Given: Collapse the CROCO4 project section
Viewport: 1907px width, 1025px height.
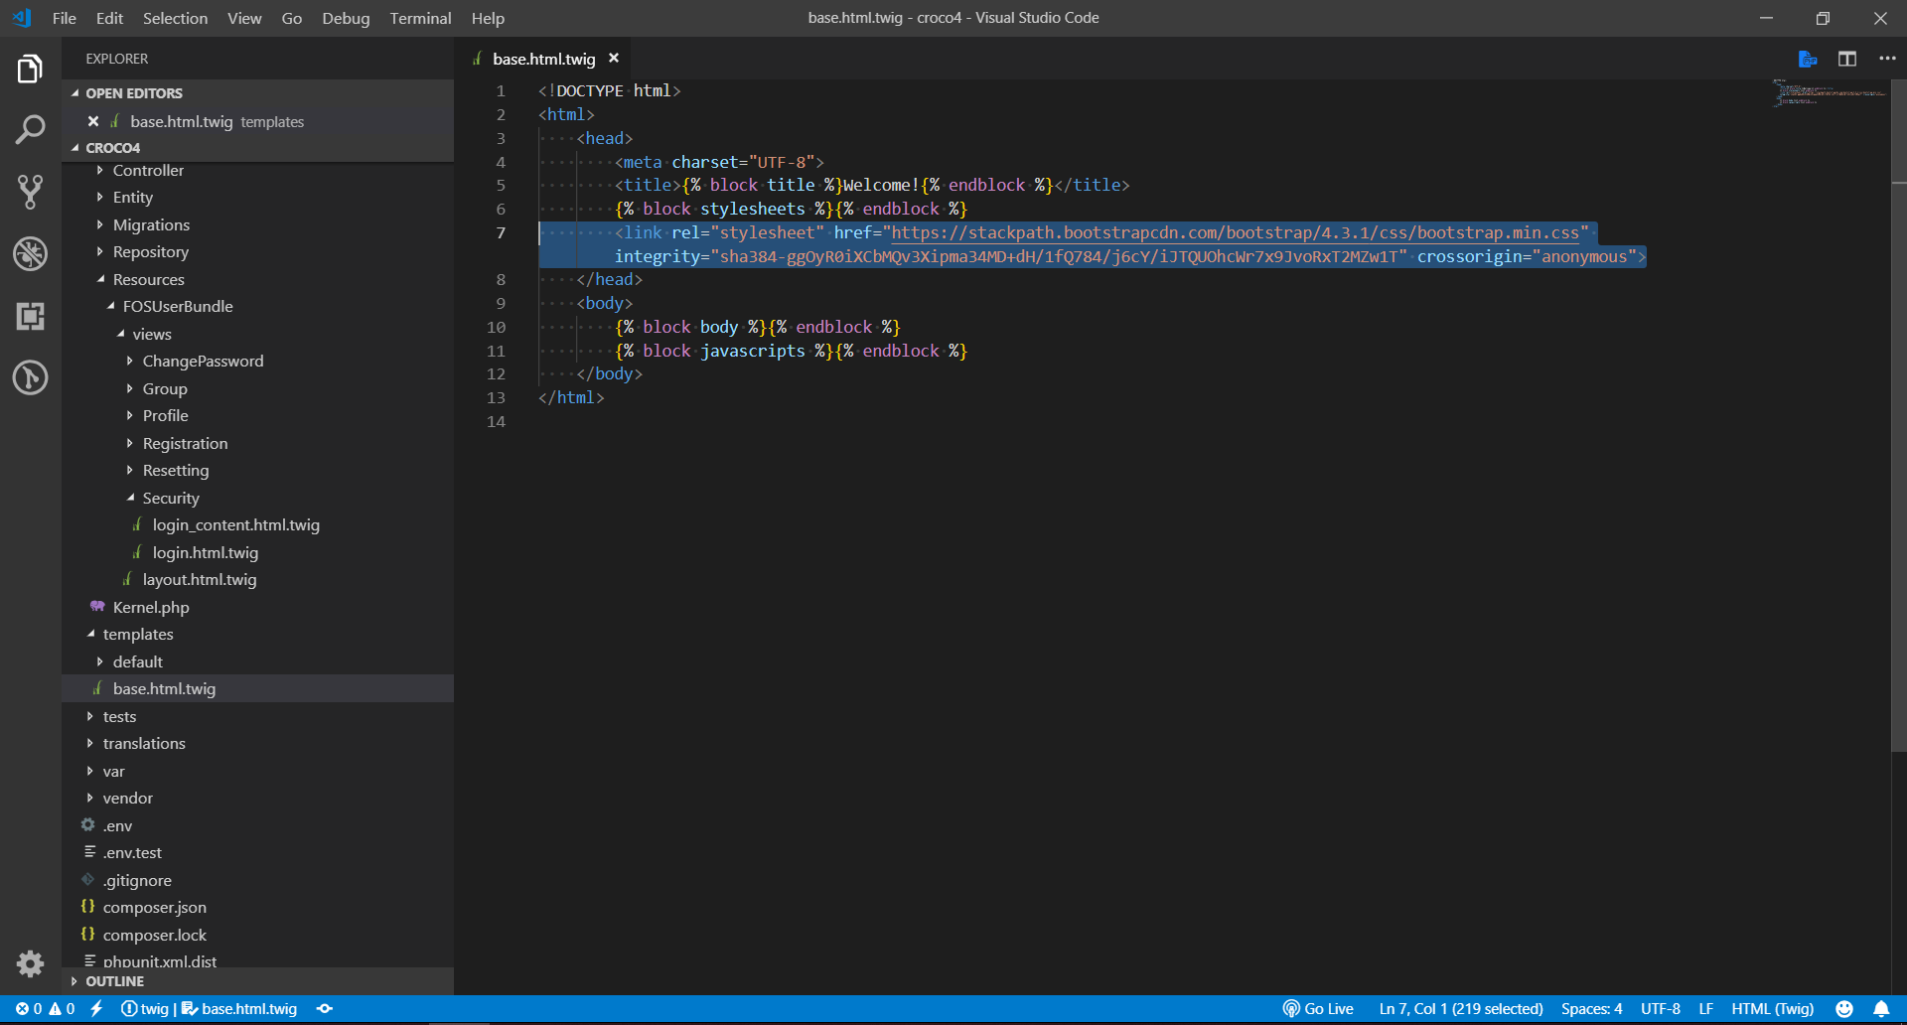Looking at the screenshot, I should point(75,148).
